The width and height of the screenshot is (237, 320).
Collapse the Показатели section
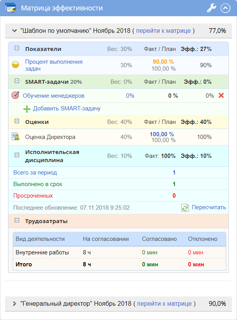17,48
